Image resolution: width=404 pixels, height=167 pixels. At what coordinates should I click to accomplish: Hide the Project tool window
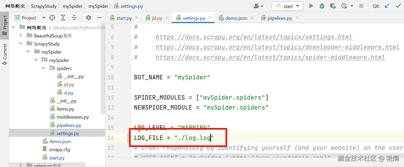coord(99,18)
